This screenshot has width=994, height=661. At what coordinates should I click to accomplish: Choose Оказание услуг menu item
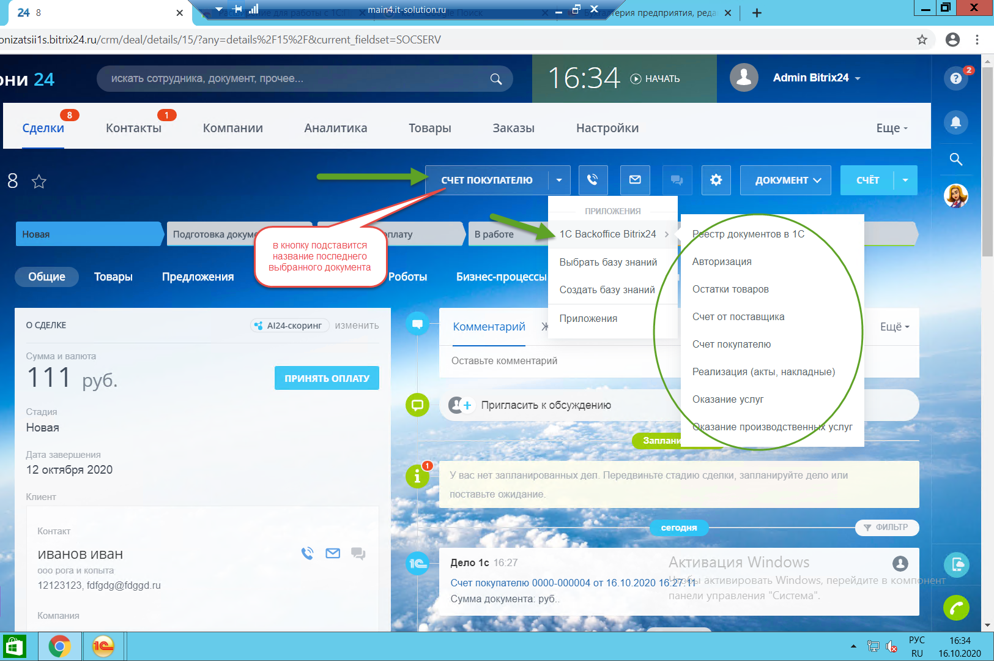tap(728, 399)
